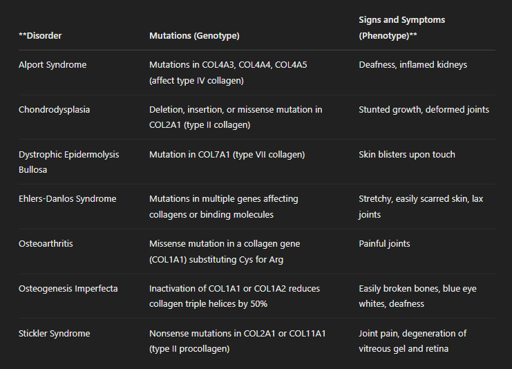Click the COL2A1 type II collagen mutation text
This screenshot has width=512, height=369.
236,117
